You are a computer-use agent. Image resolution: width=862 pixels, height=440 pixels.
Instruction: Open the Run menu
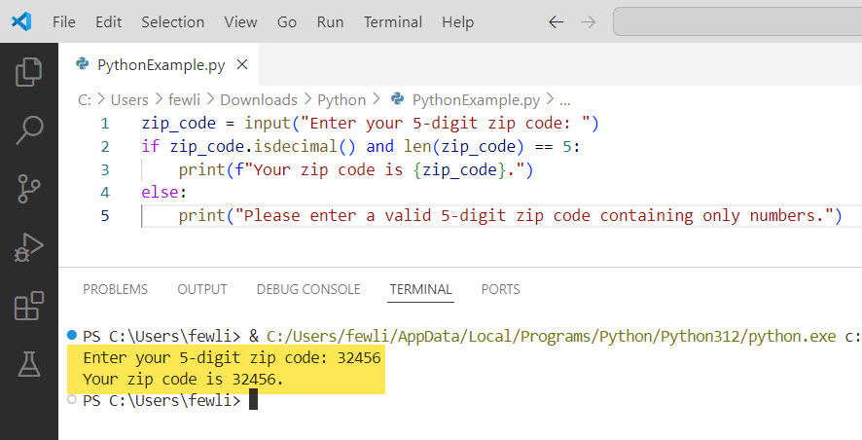pyautogui.click(x=330, y=22)
